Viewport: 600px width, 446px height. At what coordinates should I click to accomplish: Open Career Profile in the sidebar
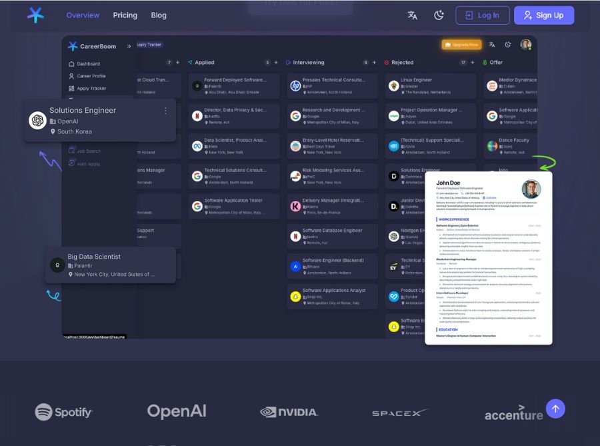[89, 75]
